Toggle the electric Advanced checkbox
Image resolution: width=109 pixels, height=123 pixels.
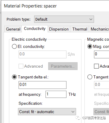pos(21,66)
